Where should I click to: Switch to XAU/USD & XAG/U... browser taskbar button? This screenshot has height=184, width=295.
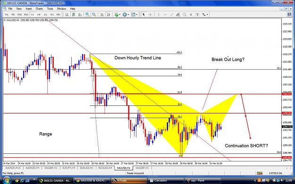[92, 181]
